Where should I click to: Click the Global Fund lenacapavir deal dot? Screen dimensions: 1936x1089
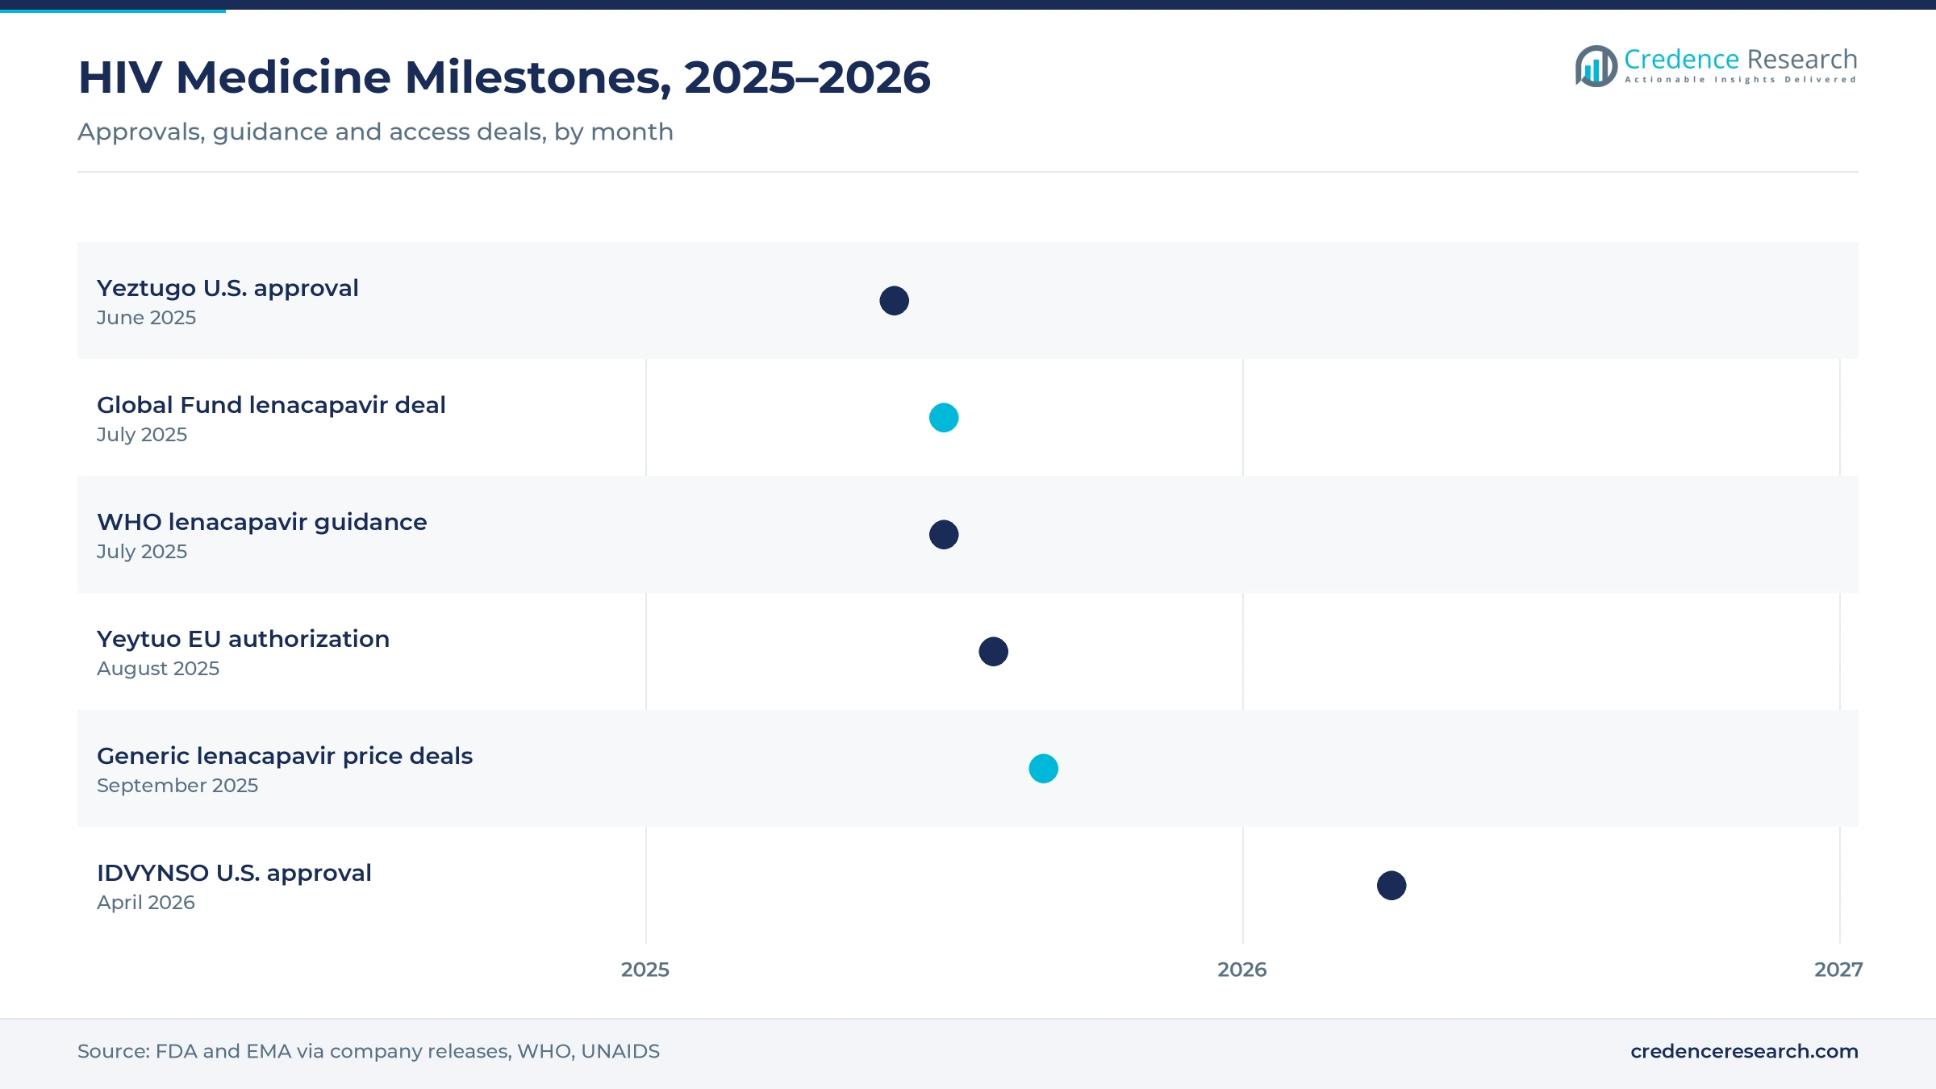(944, 418)
